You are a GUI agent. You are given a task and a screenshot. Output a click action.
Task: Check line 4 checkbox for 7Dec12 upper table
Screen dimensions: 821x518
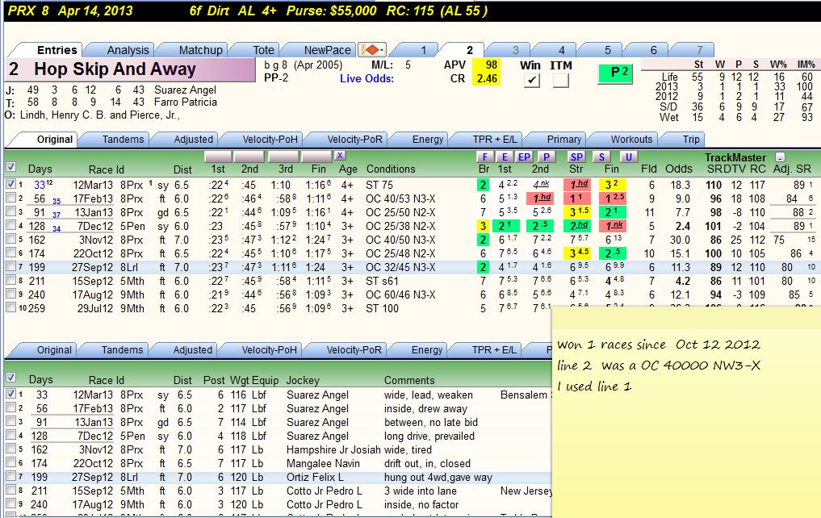11,225
